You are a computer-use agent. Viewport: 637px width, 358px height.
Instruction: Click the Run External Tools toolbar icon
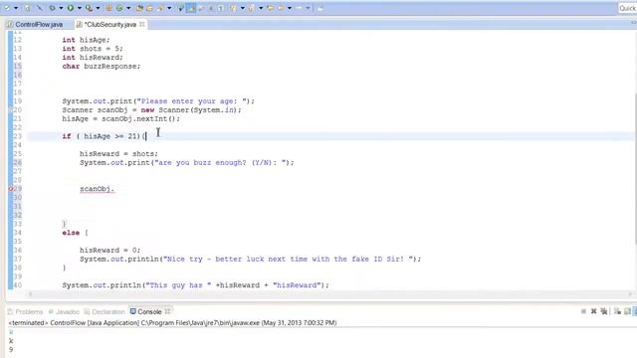tap(89, 8)
